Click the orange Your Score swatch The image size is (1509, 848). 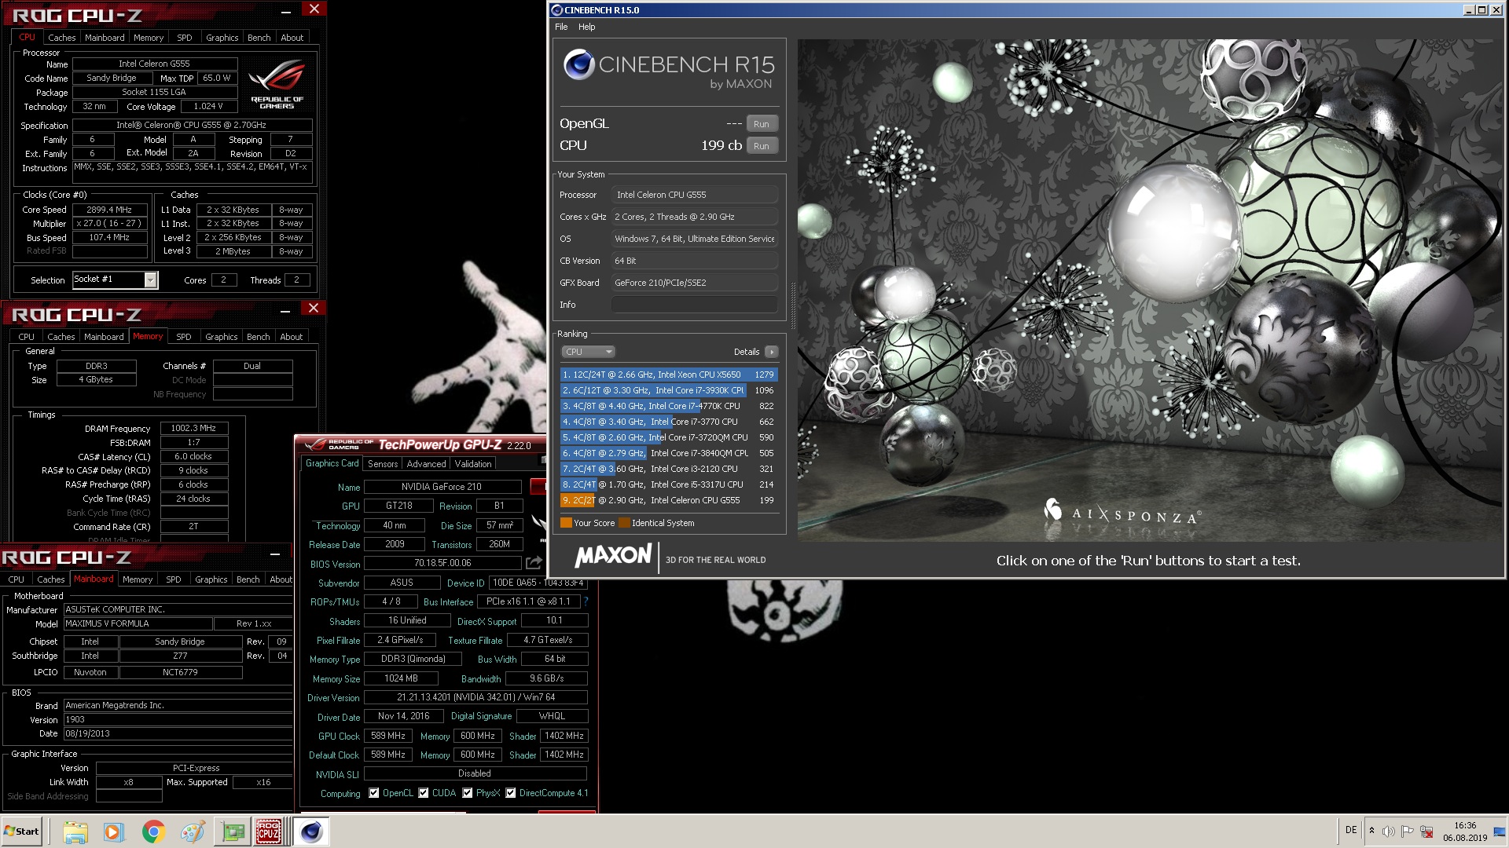[x=566, y=523]
